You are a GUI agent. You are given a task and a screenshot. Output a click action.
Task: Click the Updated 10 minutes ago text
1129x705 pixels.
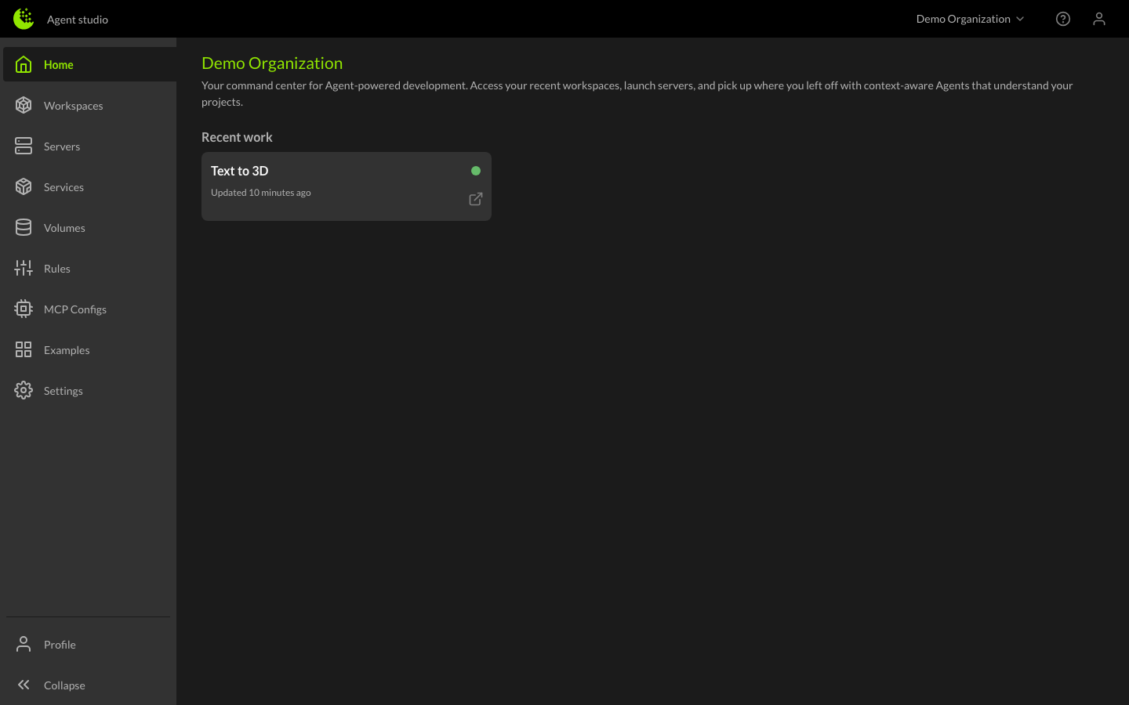(260, 192)
